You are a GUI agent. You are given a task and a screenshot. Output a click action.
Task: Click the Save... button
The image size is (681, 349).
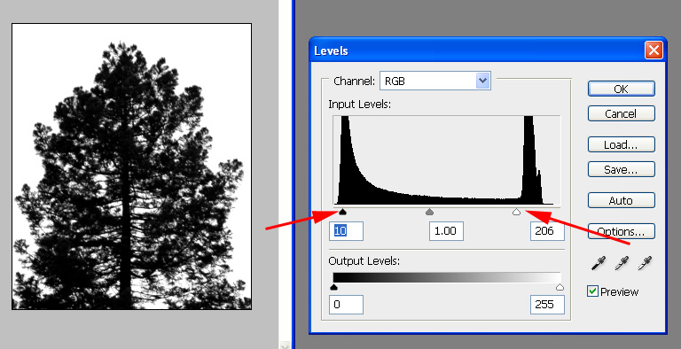621,169
